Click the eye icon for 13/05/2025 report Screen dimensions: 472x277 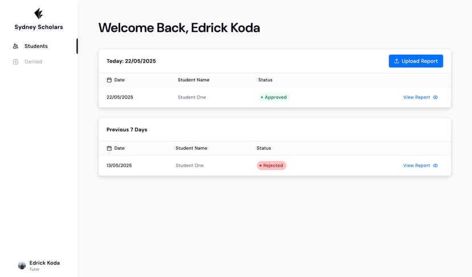[x=436, y=166]
